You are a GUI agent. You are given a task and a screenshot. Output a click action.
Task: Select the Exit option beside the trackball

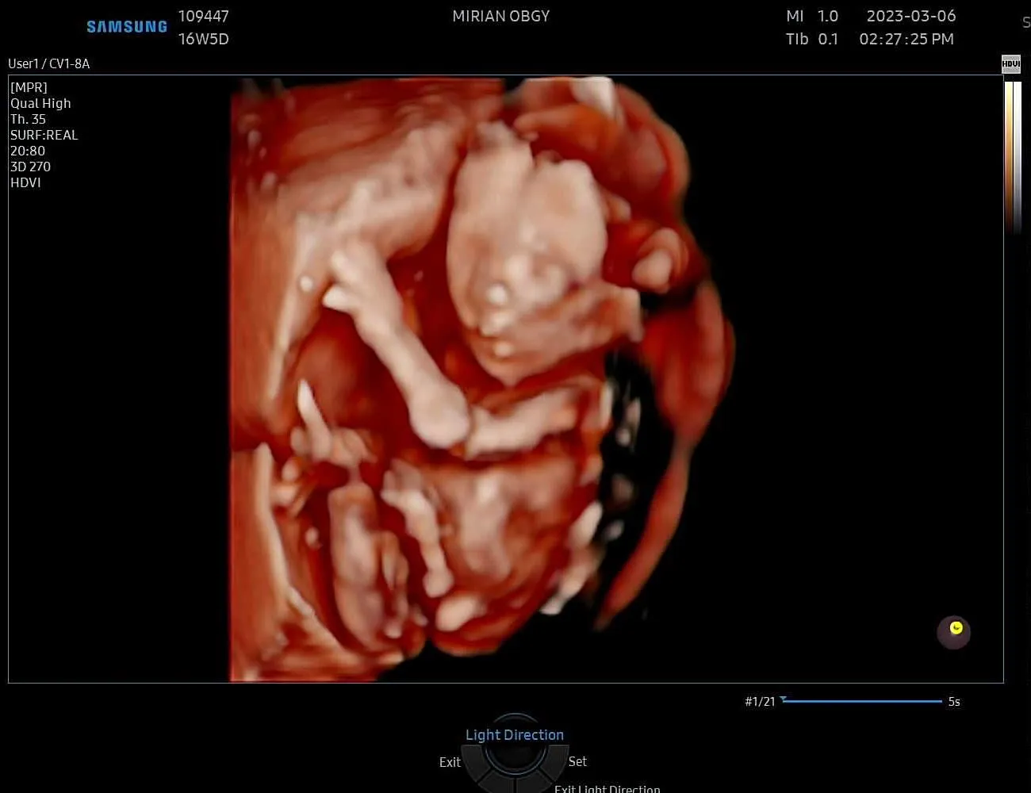450,762
